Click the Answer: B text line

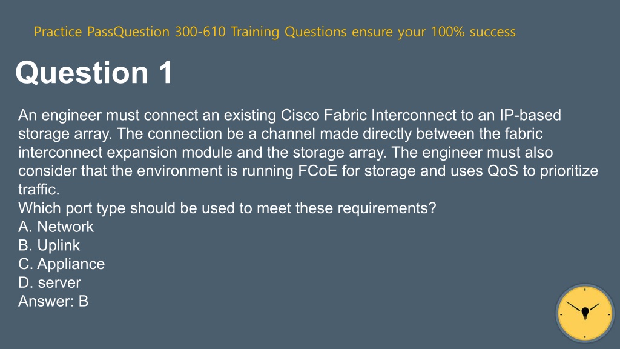(53, 301)
